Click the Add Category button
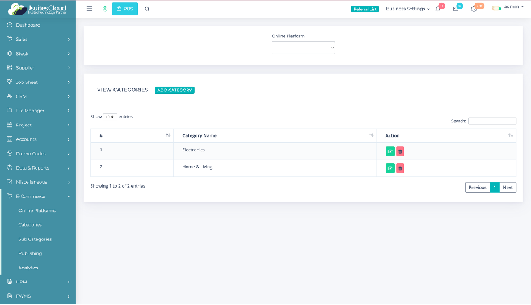The image size is (531, 305). [x=175, y=90]
